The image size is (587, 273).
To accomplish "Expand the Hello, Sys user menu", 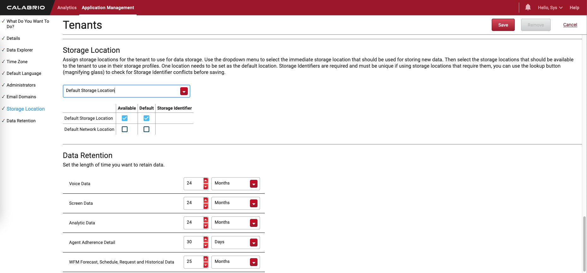I will [550, 8].
